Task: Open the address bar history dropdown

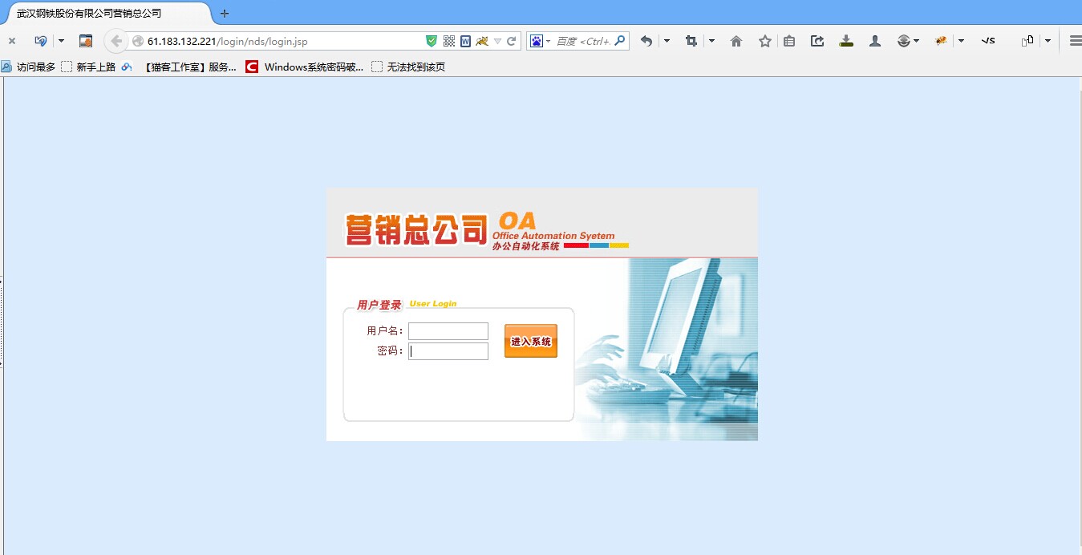Action: click(x=497, y=41)
